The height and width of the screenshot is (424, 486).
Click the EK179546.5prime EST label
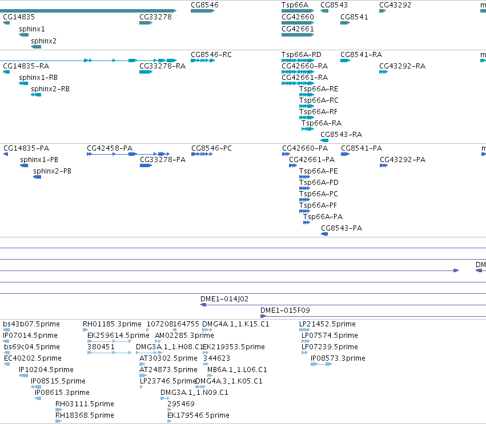coord(198,415)
